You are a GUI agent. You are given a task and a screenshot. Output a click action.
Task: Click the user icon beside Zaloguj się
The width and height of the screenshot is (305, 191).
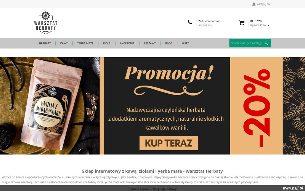click(254, 4)
